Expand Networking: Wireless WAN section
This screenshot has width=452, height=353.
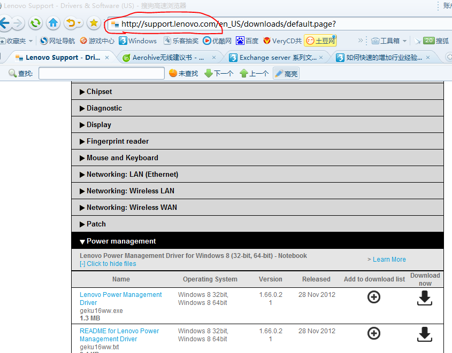click(257, 207)
